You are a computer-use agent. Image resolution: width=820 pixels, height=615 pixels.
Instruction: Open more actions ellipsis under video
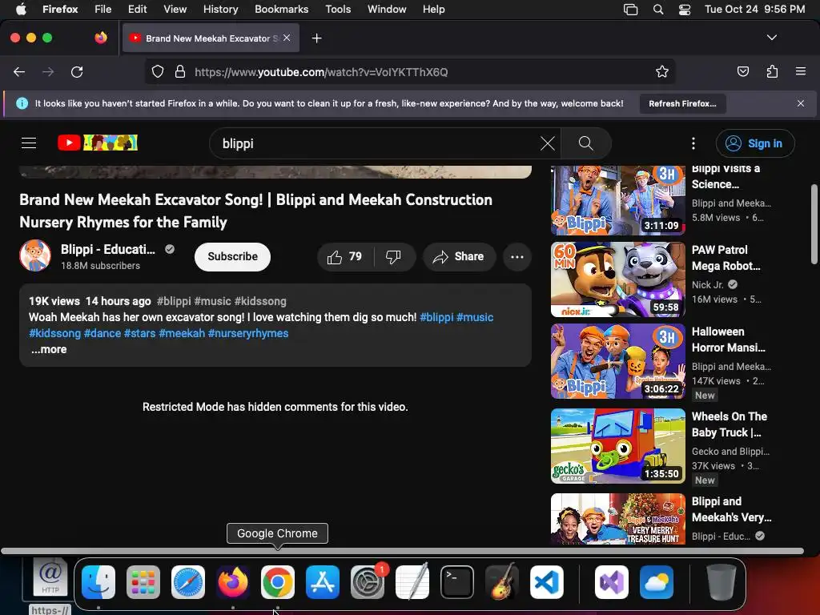tap(517, 257)
